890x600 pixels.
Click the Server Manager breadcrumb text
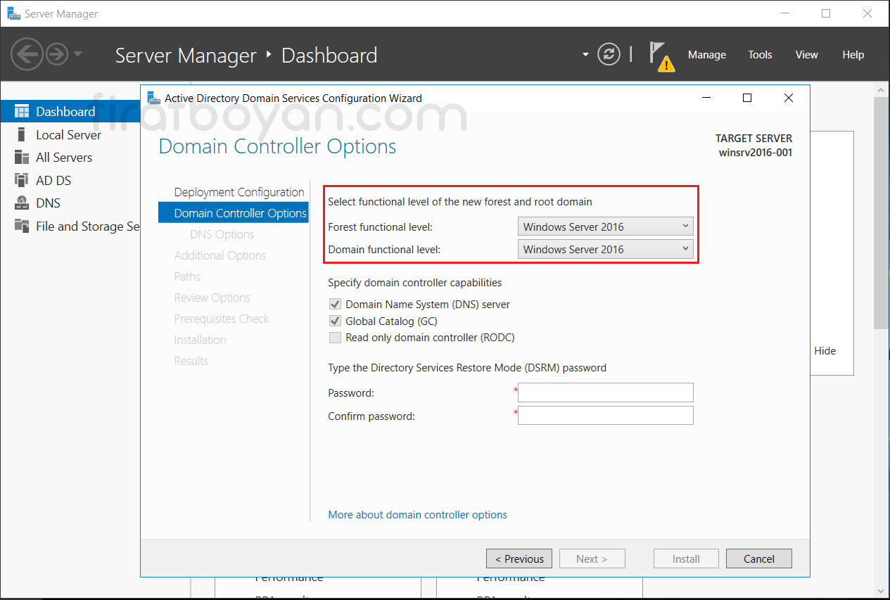(x=186, y=56)
